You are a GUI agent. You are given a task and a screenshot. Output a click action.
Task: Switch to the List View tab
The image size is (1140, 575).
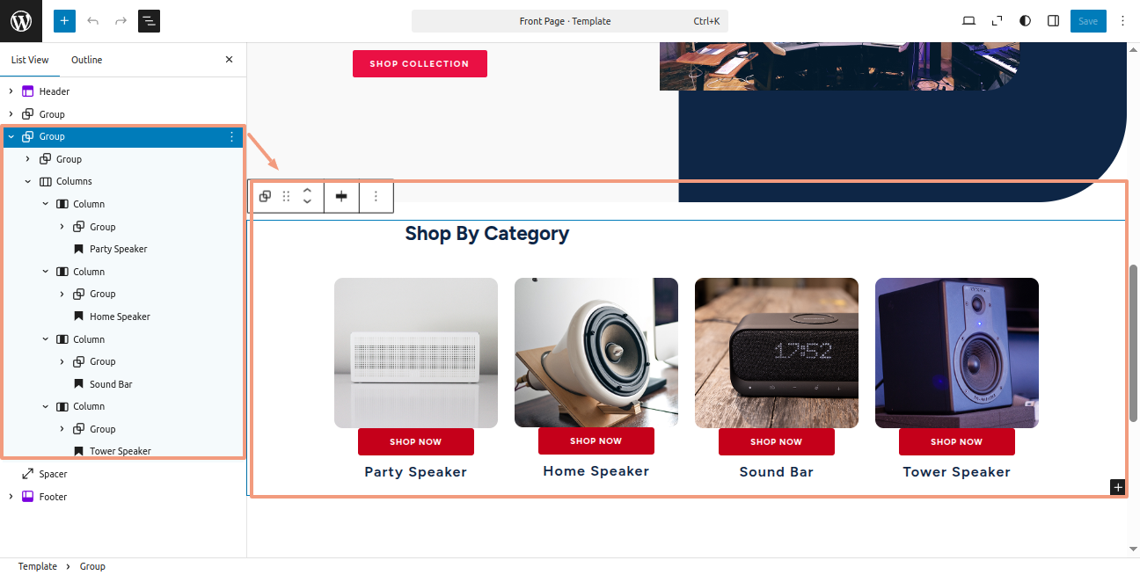(x=30, y=60)
